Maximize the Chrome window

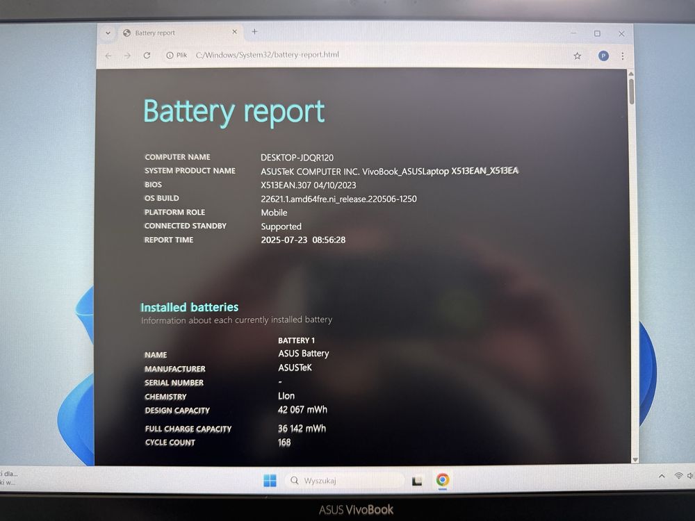click(598, 33)
